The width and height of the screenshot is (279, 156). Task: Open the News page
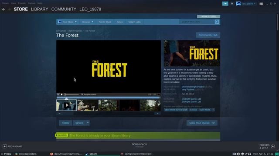[x=120, y=22]
